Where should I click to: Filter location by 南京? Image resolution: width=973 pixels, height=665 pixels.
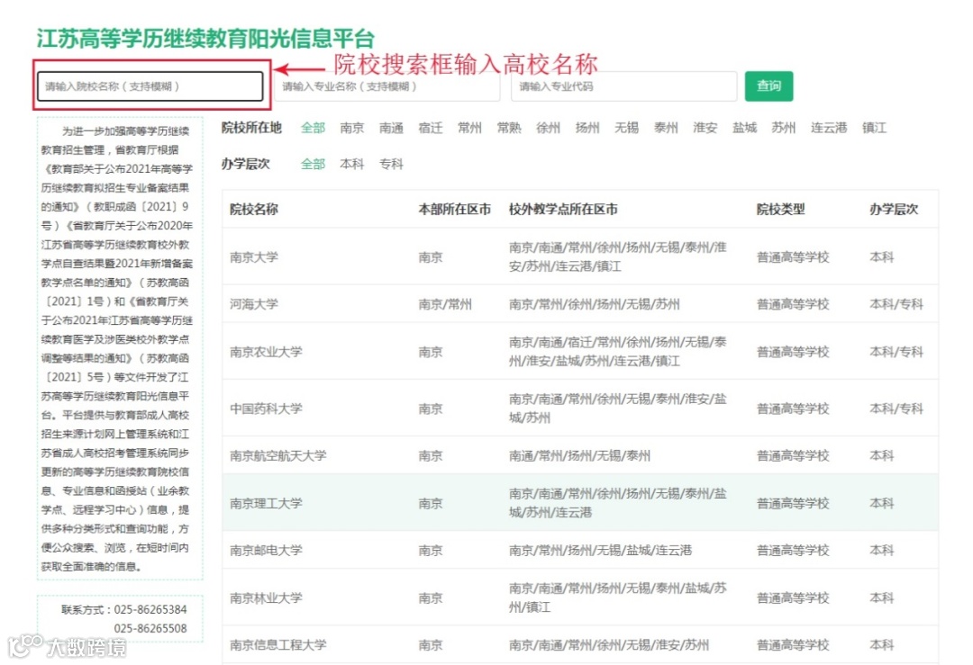click(x=352, y=128)
